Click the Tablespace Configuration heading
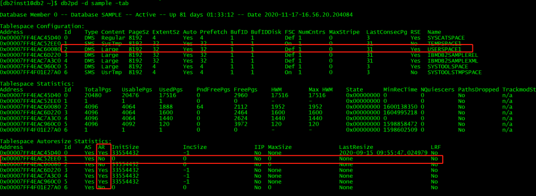 (42, 26)
